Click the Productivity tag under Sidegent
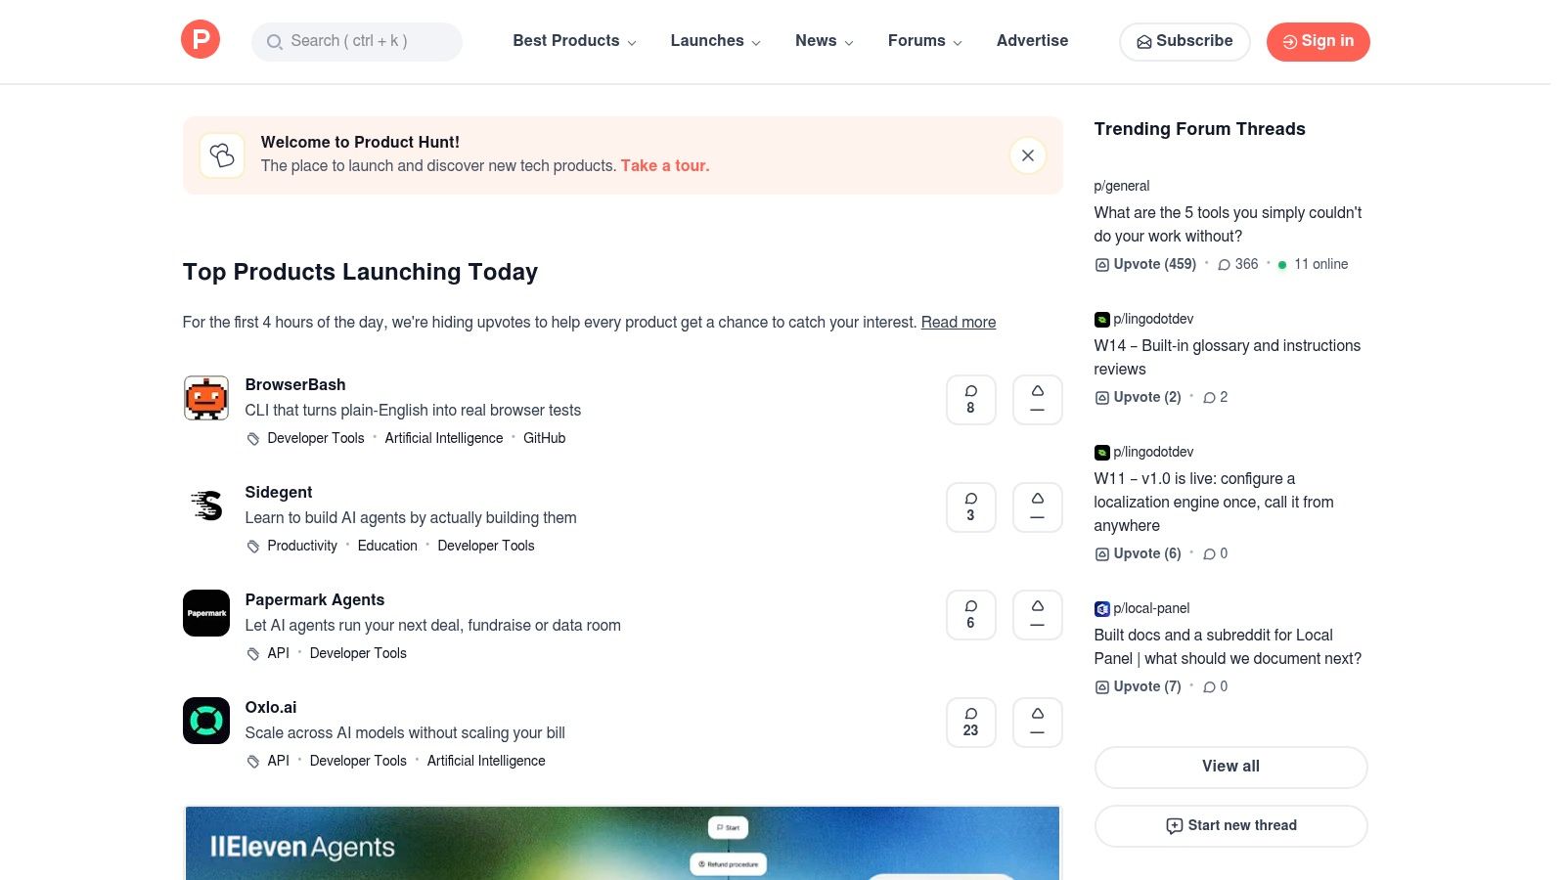The height and width of the screenshot is (880, 1565). [302, 546]
